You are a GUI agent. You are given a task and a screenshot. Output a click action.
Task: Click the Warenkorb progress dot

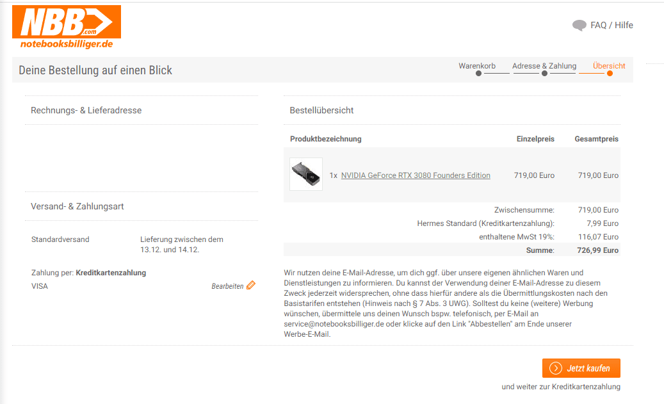click(x=478, y=73)
